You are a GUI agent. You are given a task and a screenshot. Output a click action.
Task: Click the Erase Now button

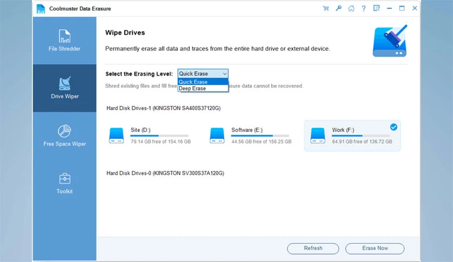[375, 248]
